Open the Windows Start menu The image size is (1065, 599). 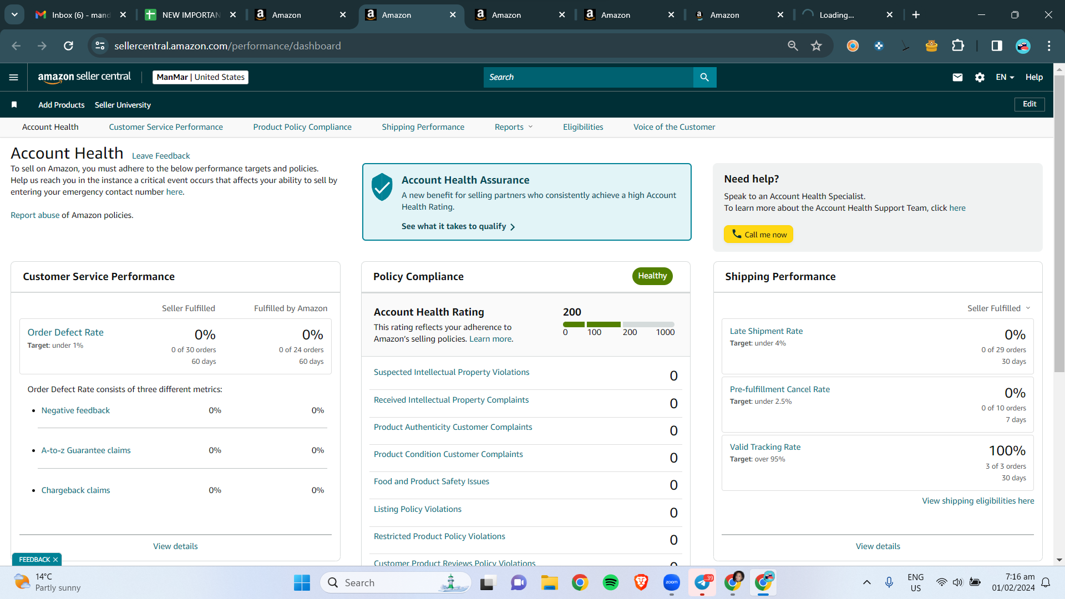click(302, 582)
